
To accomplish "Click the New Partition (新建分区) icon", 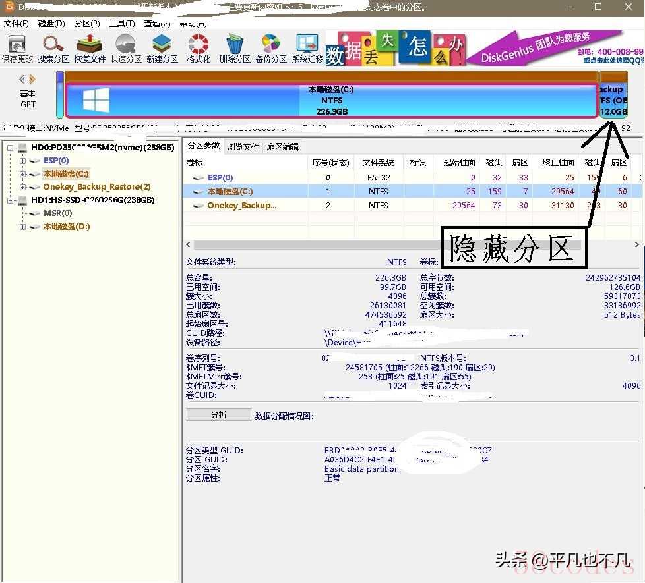I will point(162,48).
